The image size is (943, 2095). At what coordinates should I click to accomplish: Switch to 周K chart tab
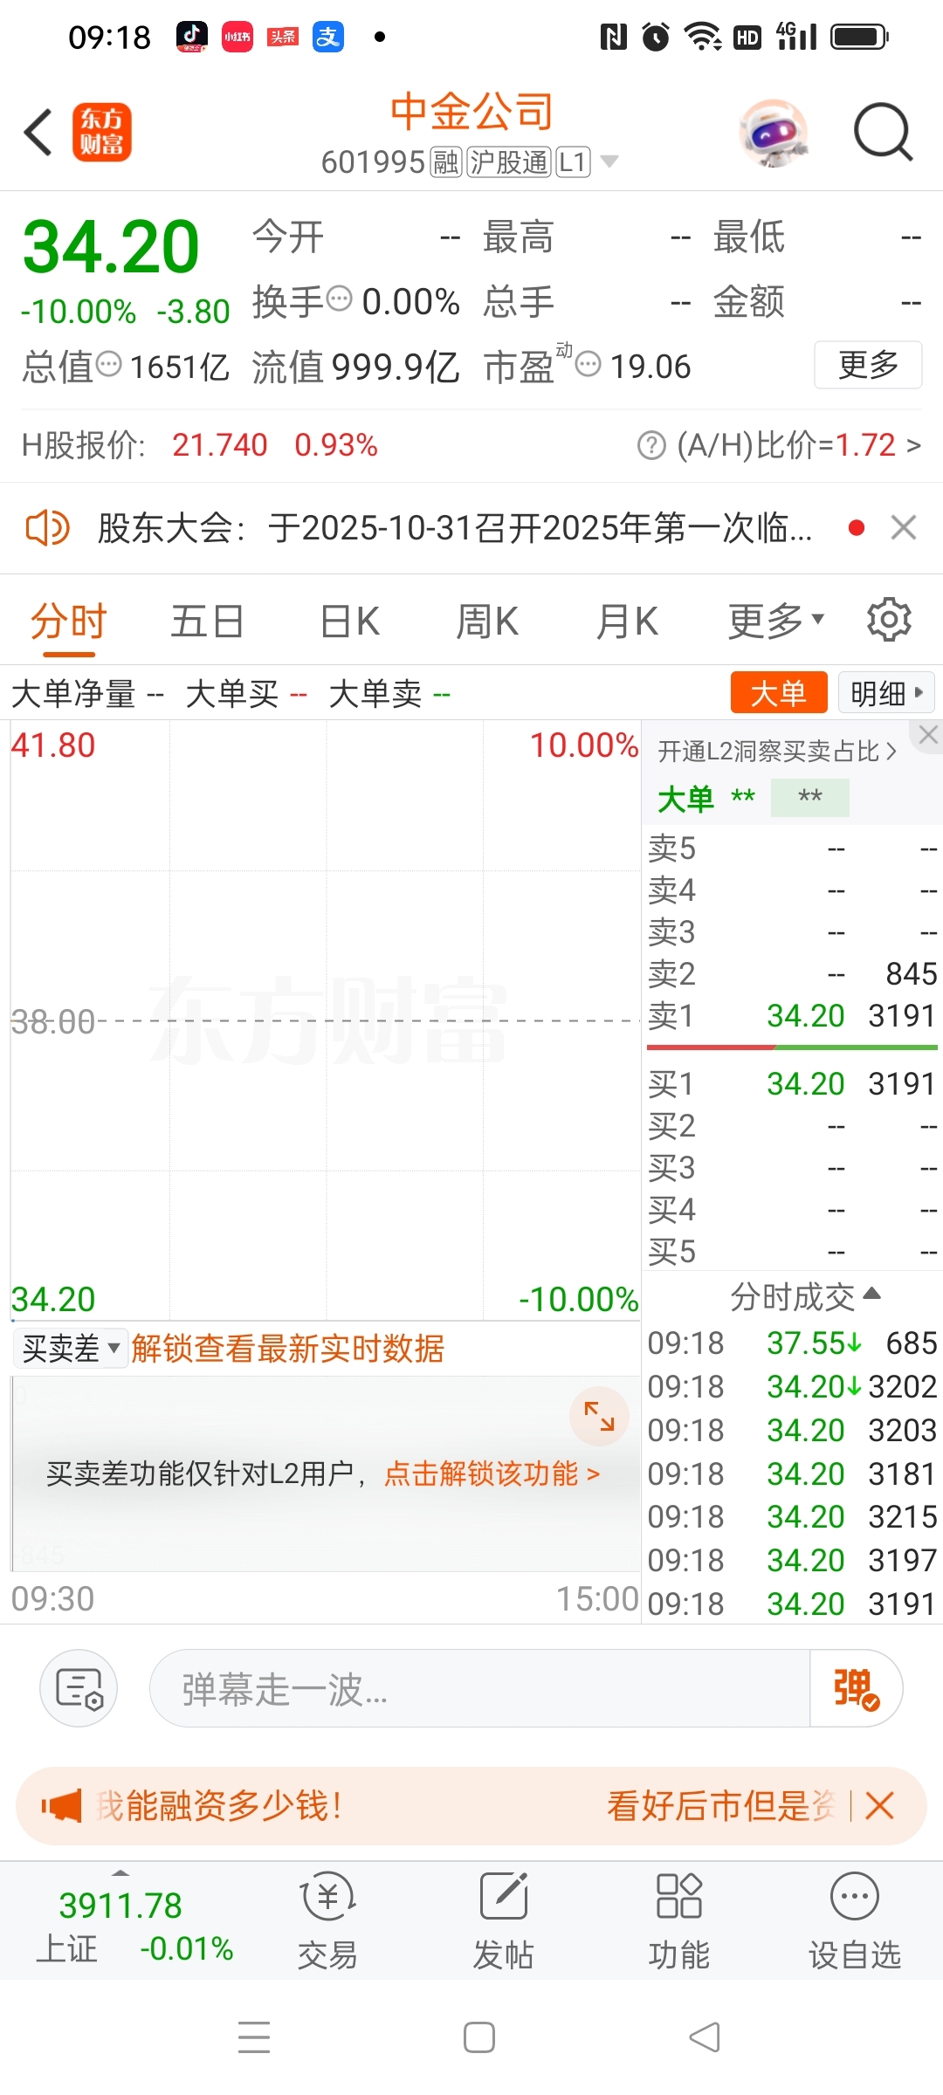click(x=487, y=622)
